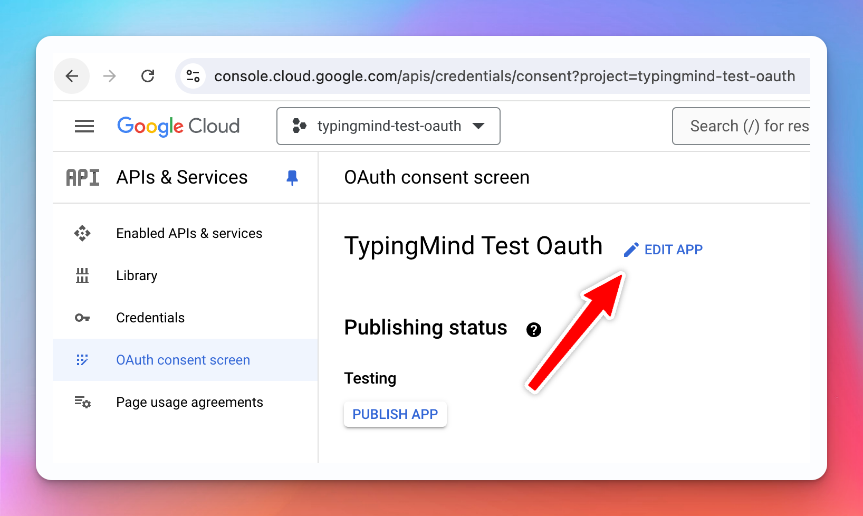
Task: Open site information icon in address bar
Action: click(x=193, y=76)
